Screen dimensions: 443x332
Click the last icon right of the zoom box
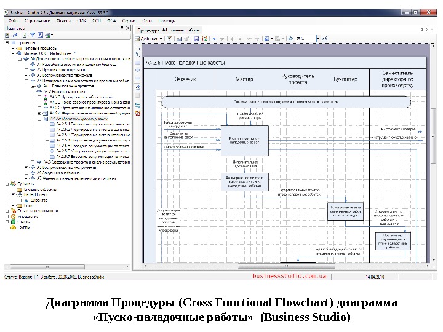point(325,39)
